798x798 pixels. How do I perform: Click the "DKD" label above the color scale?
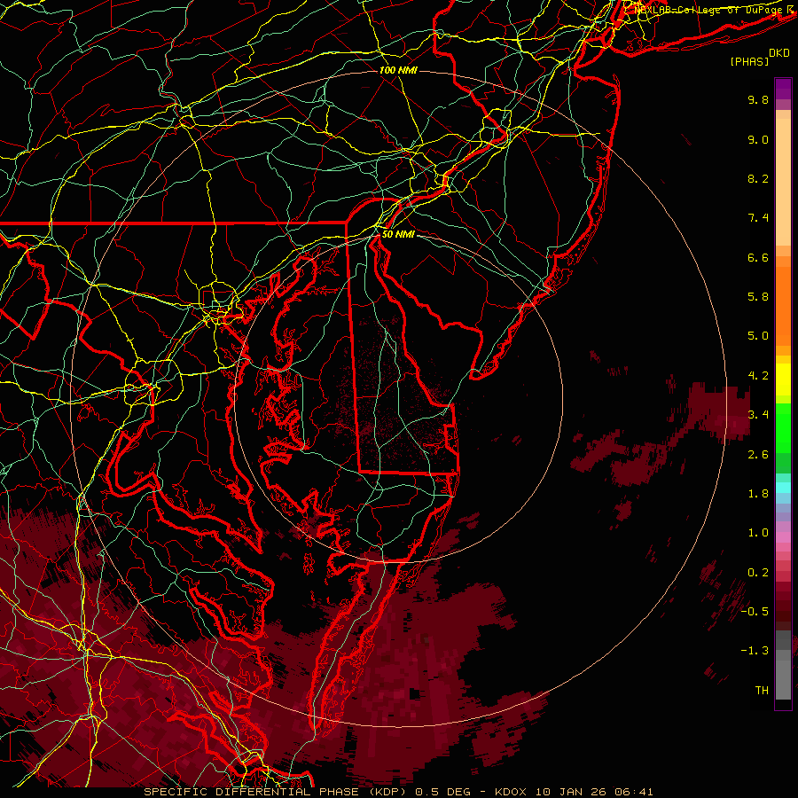[x=779, y=53]
